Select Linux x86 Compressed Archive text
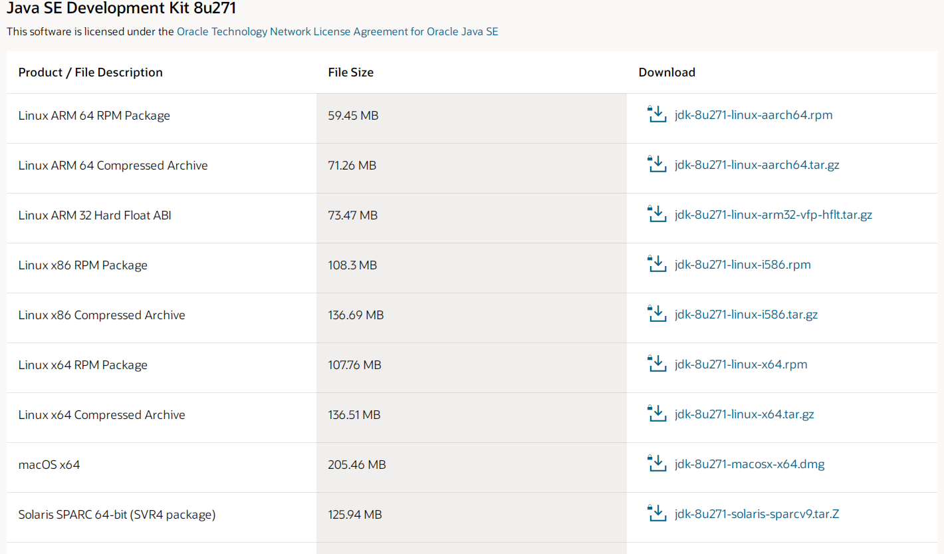Image resolution: width=944 pixels, height=554 pixels. pos(102,315)
